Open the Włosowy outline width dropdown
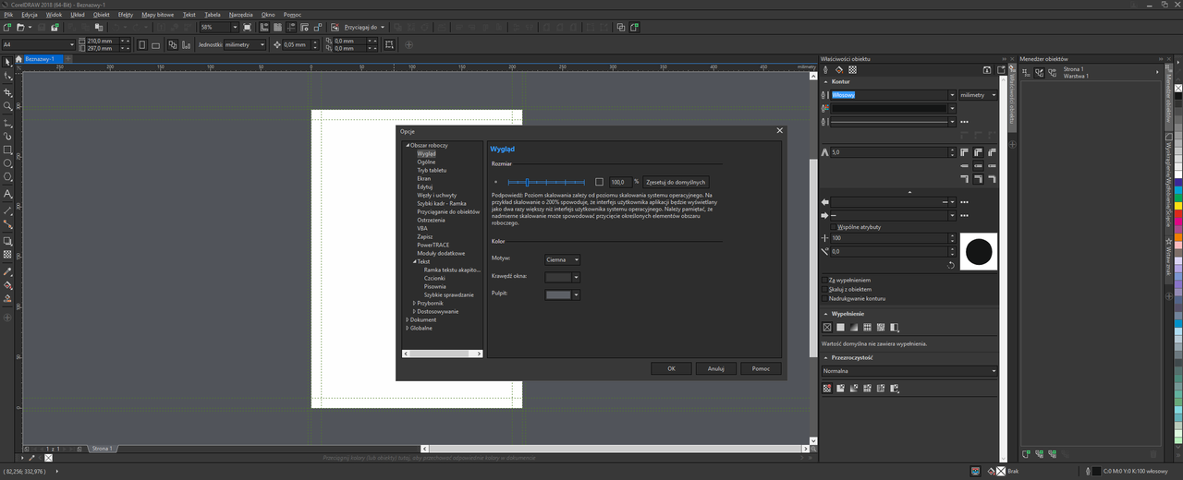Viewport: 1183px width, 480px height. pos(952,95)
